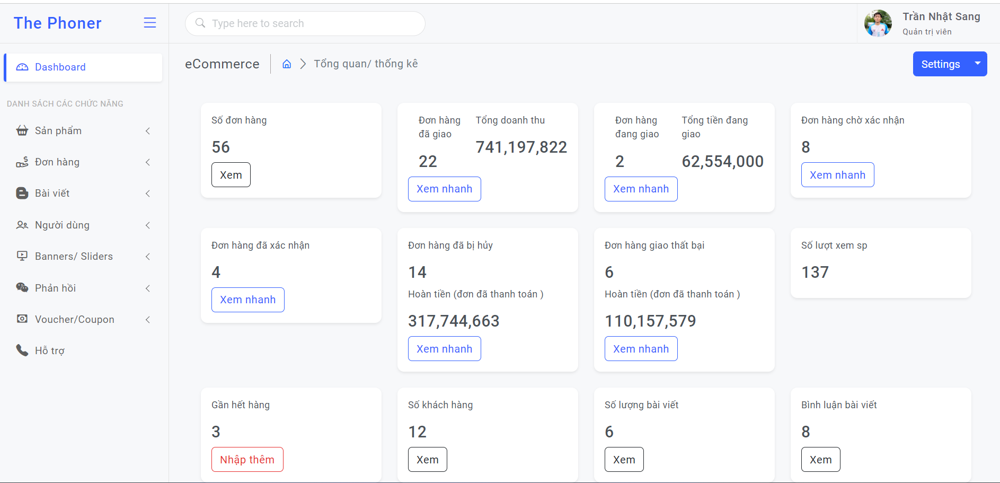Viewport: 1000px width, 483px height.
Task: Click the red Nhập thêm button
Action: pos(247,460)
